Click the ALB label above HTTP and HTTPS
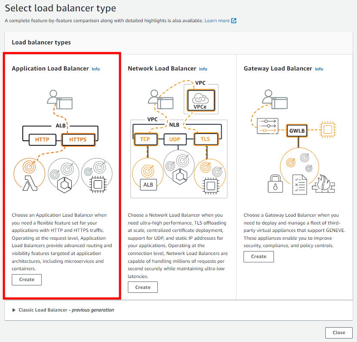Screen dimensions: 357x342 (x=61, y=126)
